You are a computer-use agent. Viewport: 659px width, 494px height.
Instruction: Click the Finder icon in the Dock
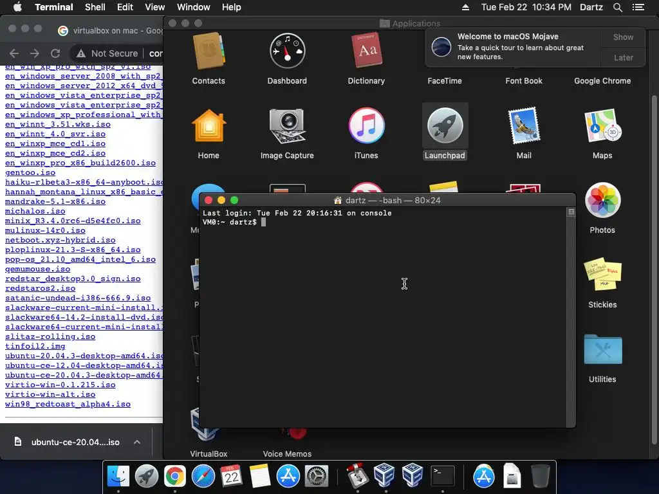(x=118, y=476)
